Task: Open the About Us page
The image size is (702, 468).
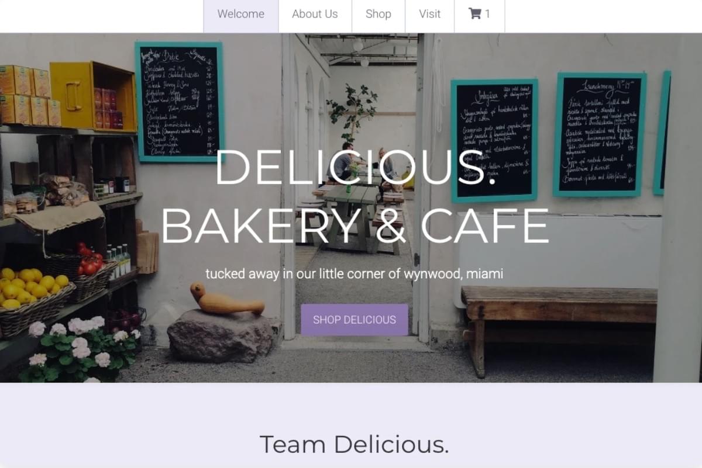Action: (315, 14)
